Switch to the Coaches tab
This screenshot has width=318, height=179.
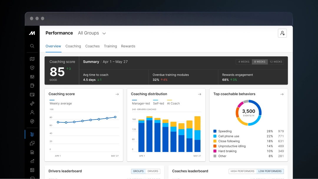(x=92, y=46)
